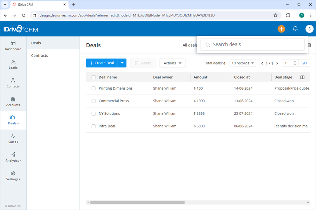316x210 pixels.
Task: Select the Leads sidebar icon
Action: [x=13, y=64]
